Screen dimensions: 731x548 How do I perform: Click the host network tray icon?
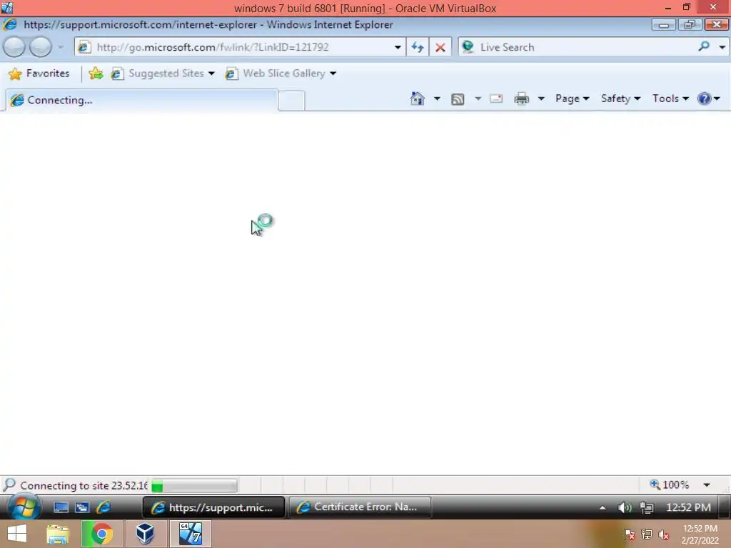(x=647, y=534)
